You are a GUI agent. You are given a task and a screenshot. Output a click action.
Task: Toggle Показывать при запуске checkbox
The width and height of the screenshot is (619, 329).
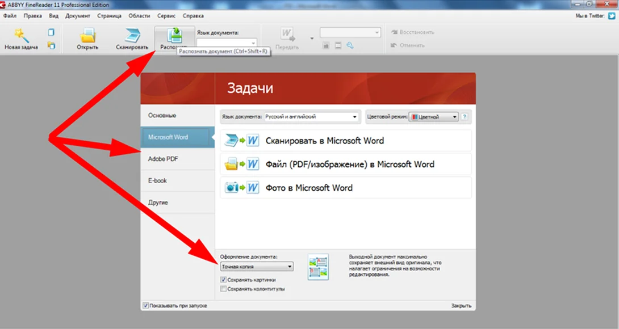click(146, 306)
